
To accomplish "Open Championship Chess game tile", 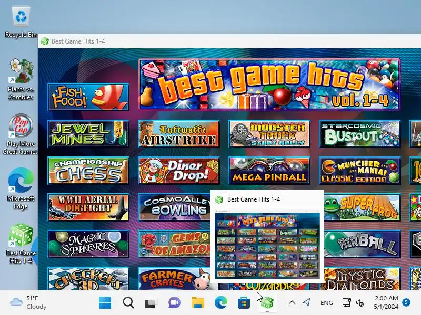I will (x=88, y=170).
